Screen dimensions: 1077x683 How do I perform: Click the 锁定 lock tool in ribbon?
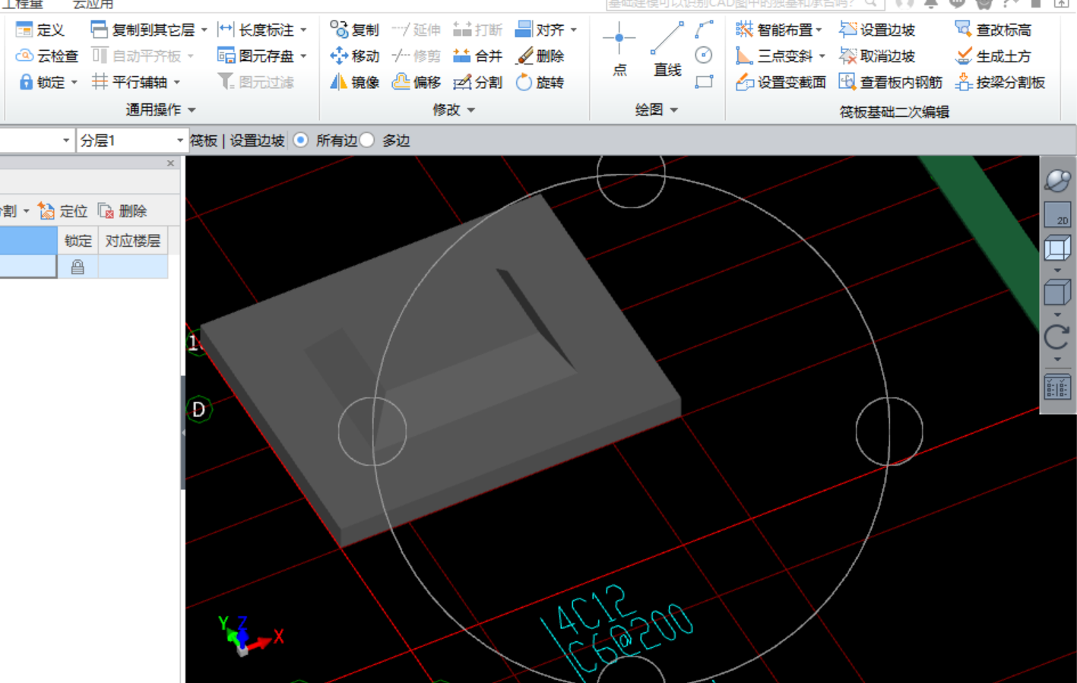click(43, 81)
